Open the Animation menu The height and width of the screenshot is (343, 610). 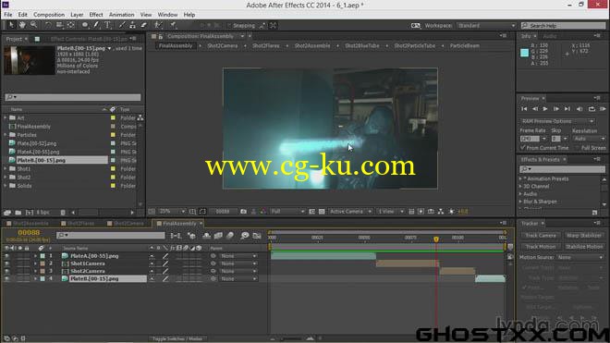click(121, 15)
